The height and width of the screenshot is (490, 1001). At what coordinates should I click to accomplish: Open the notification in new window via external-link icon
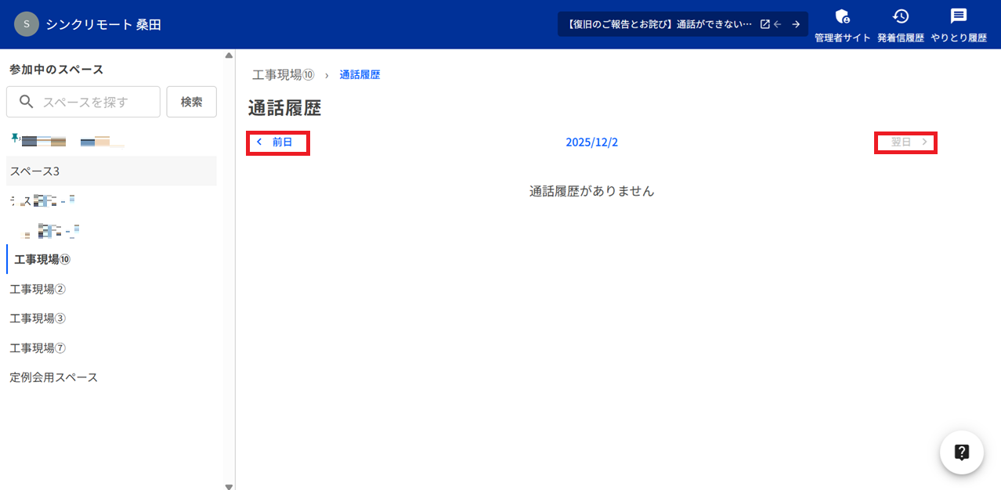coord(764,23)
